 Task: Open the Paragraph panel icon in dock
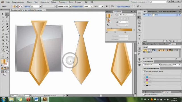(x=139, y=39)
